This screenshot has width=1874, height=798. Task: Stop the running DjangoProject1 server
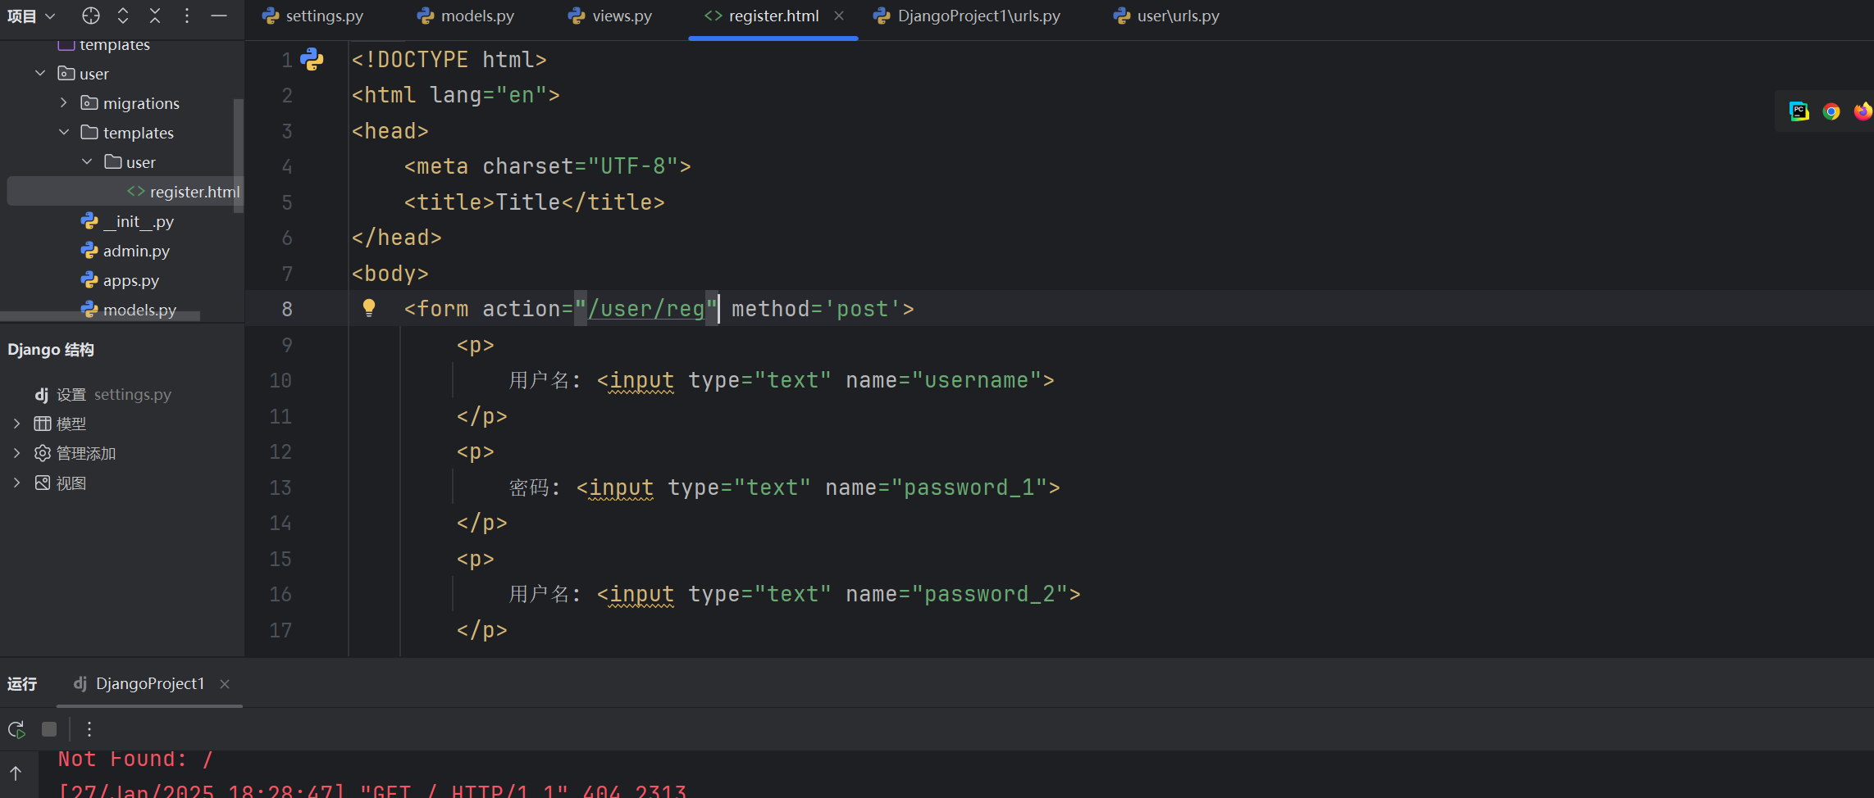click(49, 729)
